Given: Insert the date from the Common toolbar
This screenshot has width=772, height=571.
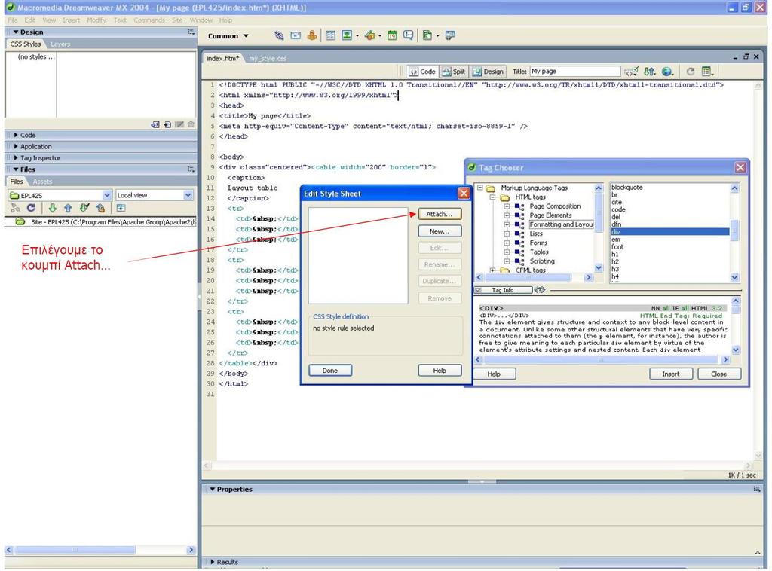Looking at the screenshot, I should tap(392, 35).
